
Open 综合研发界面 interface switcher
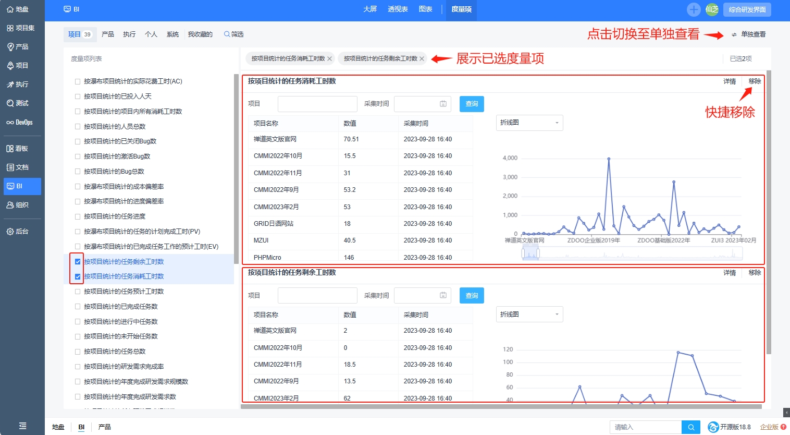[x=747, y=9]
